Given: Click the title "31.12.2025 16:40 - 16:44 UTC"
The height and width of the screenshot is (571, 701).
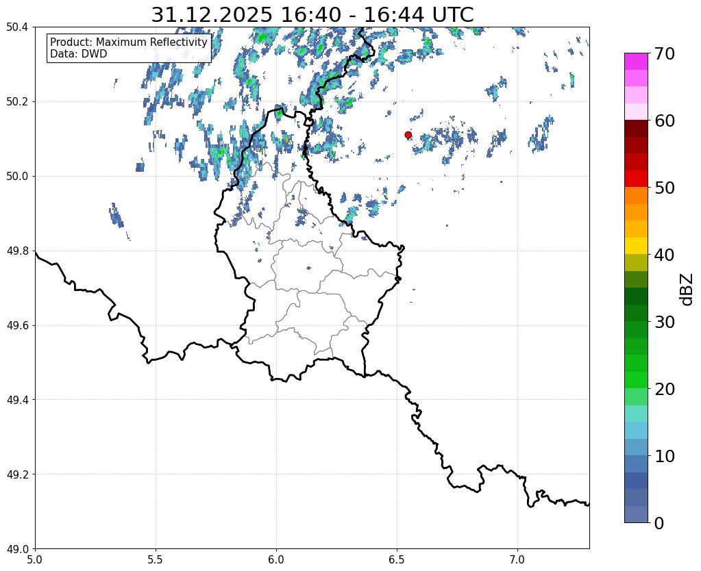Looking at the screenshot, I should pyautogui.click(x=312, y=15).
